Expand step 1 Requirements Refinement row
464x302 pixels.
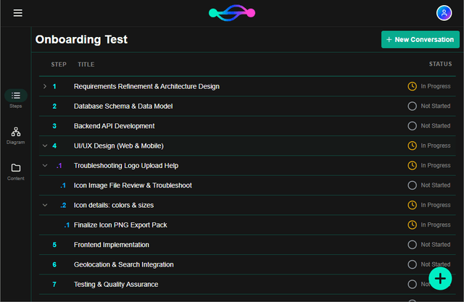(44, 86)
